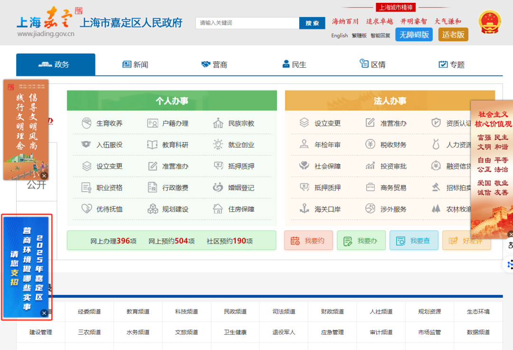Open the English language link
The width and height of the screenshot is (513, 350).
click(x=339, y=36)
